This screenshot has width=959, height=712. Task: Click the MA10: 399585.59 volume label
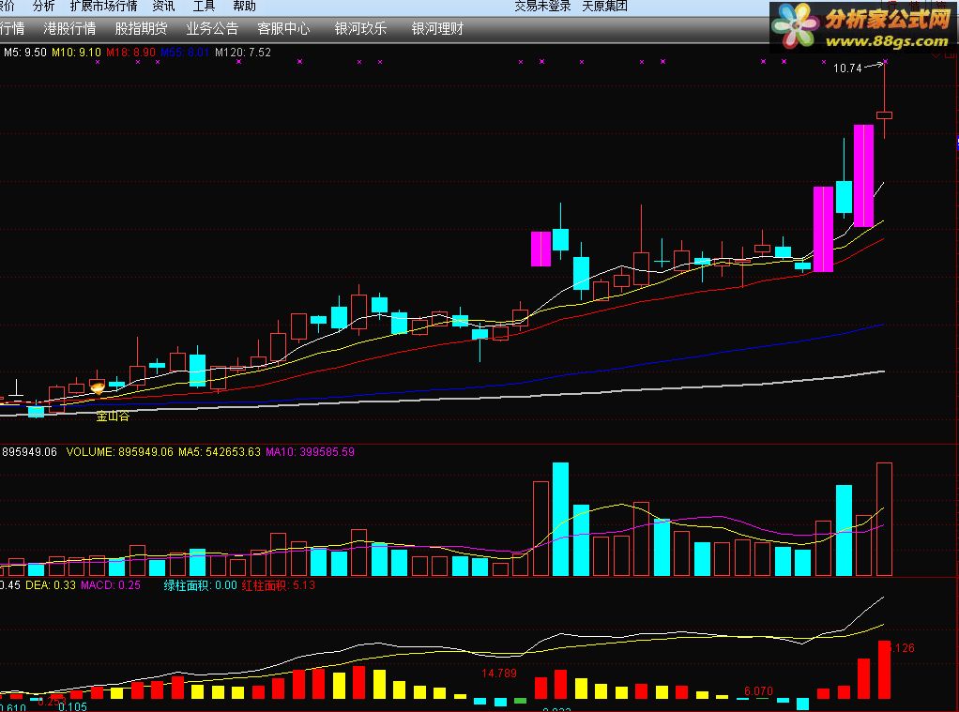tap(310, 452)
